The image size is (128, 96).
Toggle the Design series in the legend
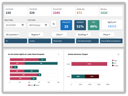tap(37, 85)
